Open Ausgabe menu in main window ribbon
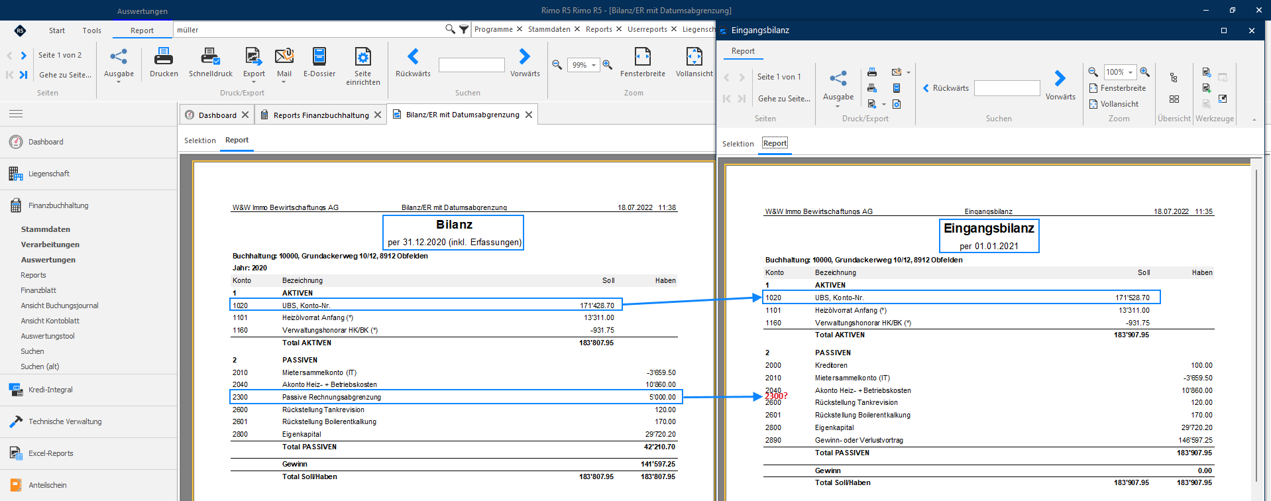 coord(119,64)
